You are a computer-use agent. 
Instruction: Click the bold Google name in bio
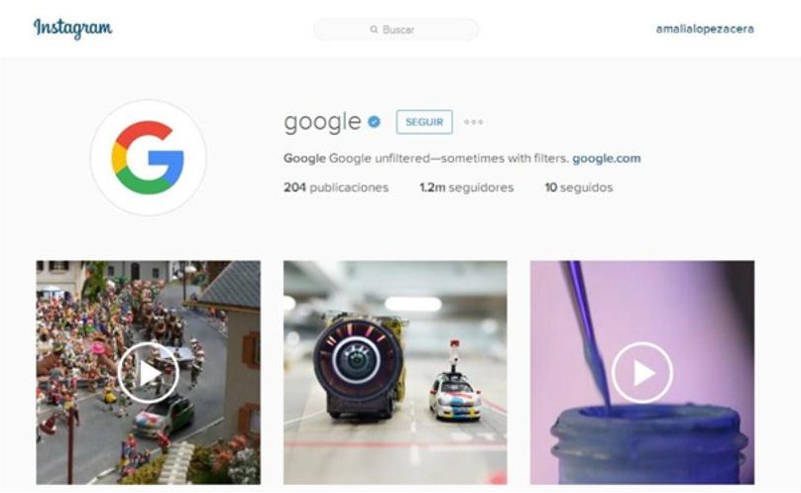[304, 159]
